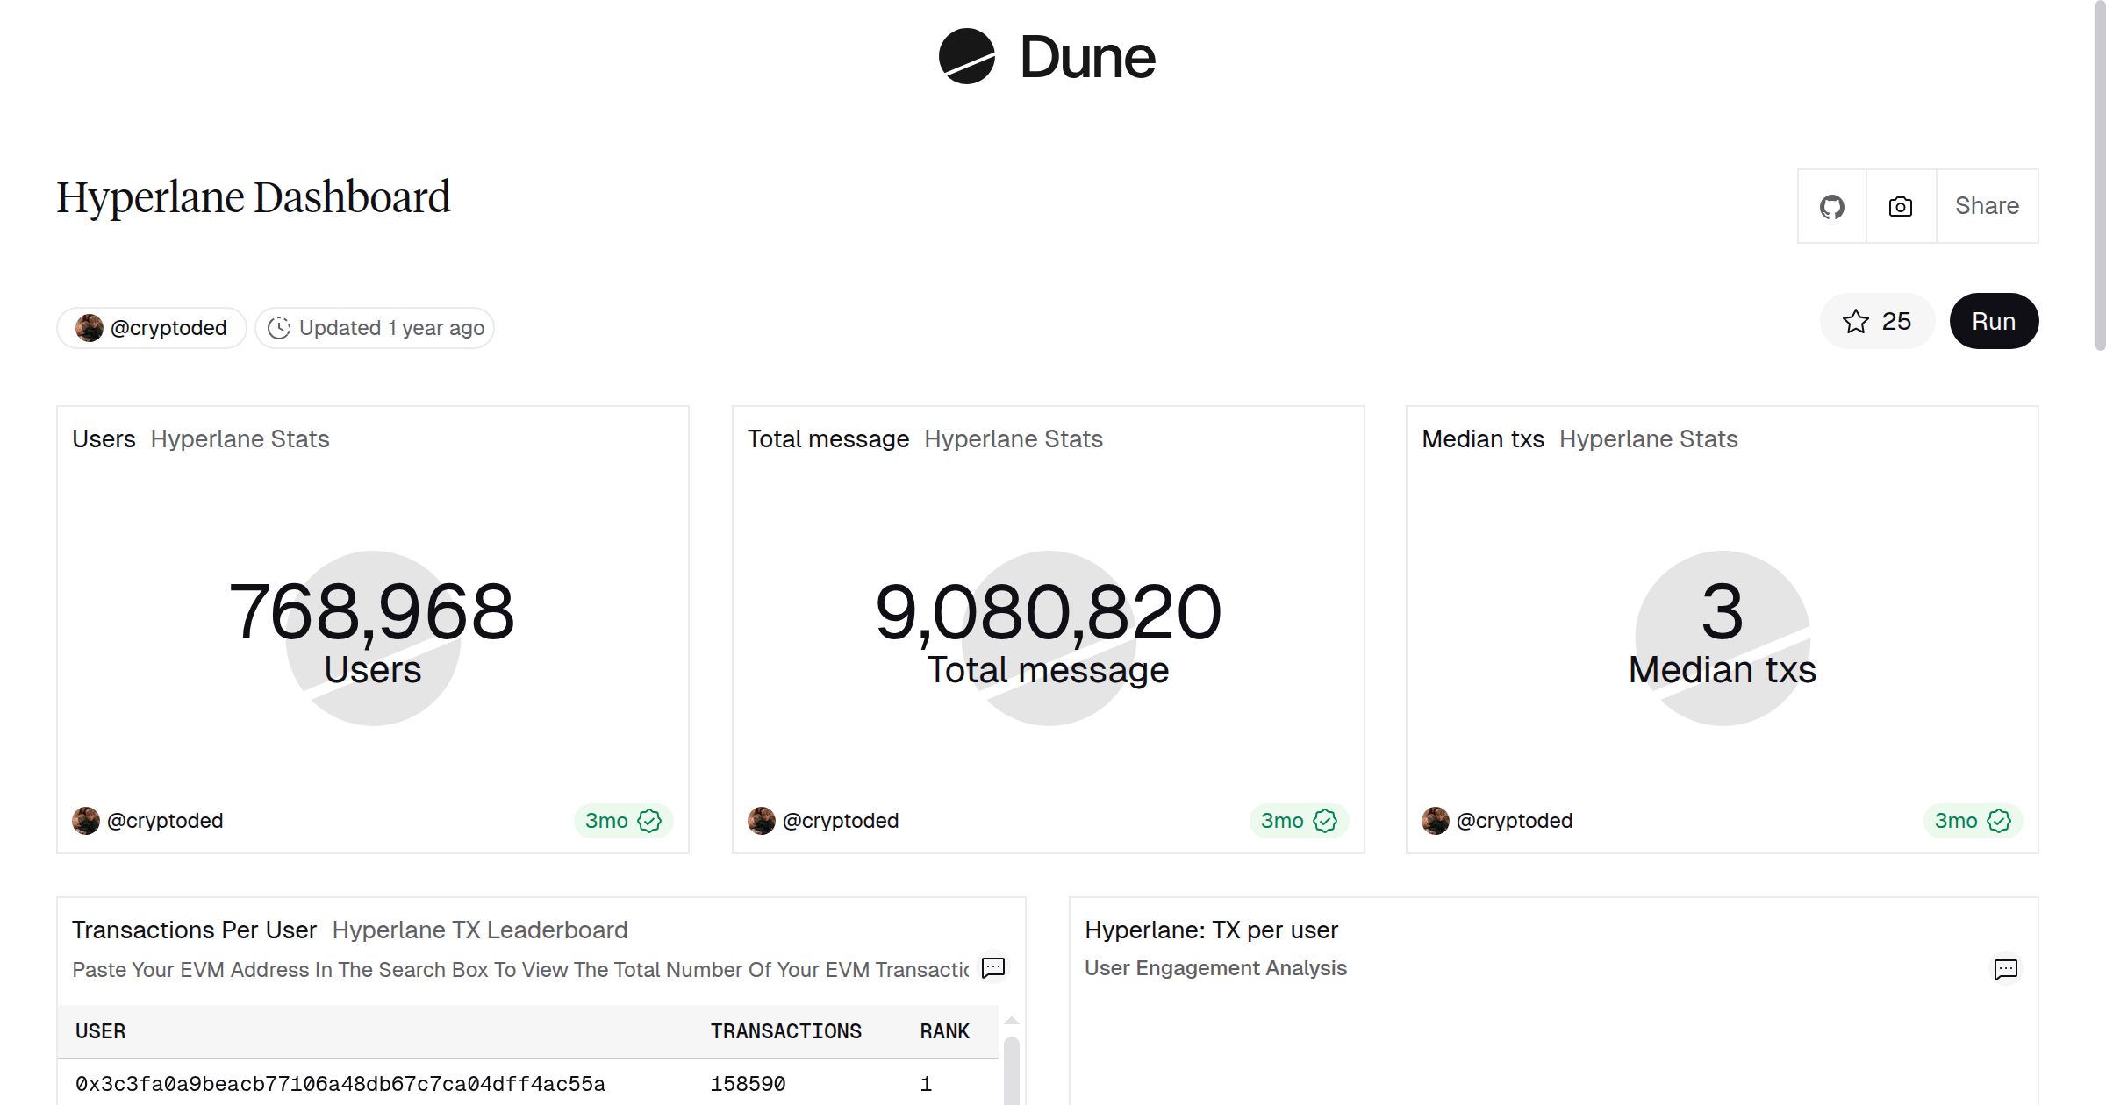Image resolution: width=2106 pixels, height=1105 pixels.
Task: Open the dashboard's GitHub icon
Action: pos(1832,206)
